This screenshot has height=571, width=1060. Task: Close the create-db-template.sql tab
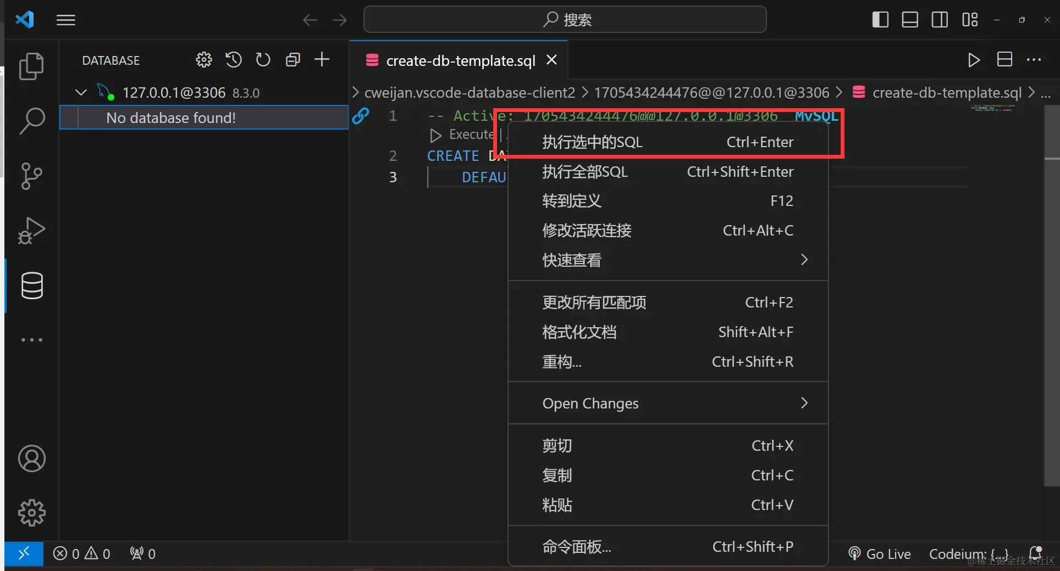[x=552, y=60]
